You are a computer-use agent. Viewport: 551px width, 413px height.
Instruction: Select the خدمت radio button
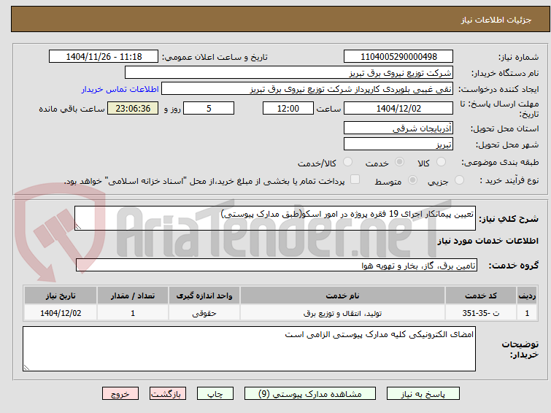[399, 162]
